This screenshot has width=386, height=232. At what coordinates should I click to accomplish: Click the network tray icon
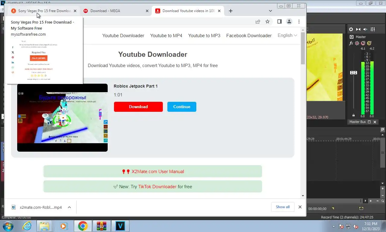click(349, 226)
